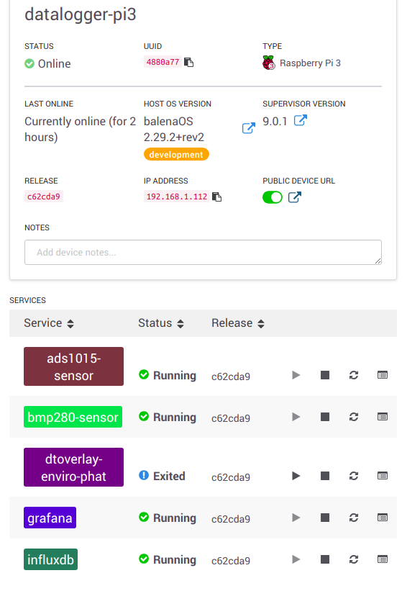Viewport: 407px width, 591px height.
Task: Open supervisor version 9.0.1 external link
Action: [300, 121]
